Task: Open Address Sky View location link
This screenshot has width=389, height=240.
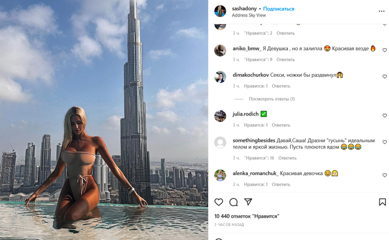Action: click(x=249, y=15)
